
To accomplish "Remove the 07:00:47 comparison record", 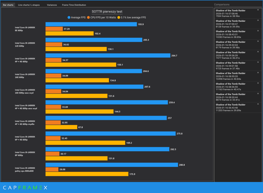I will (258, 20).
